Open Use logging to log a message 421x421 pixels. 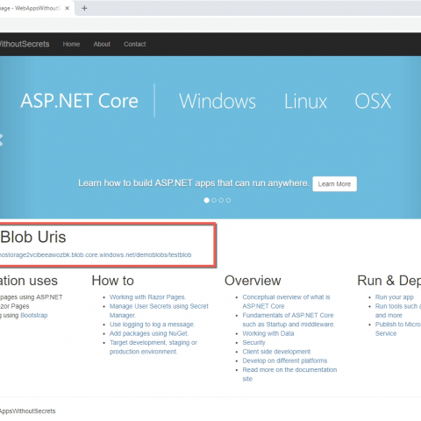click(152, 325)
